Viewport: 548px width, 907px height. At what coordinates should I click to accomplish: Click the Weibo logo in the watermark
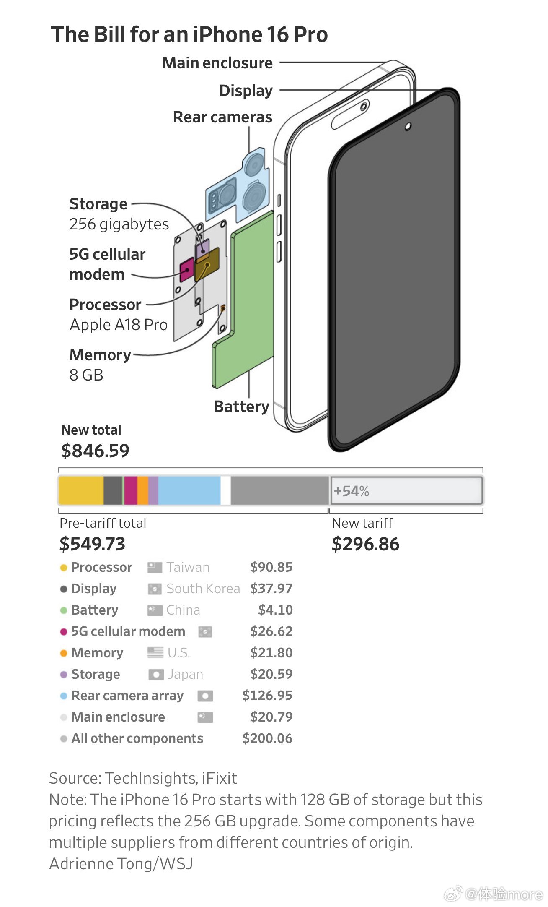tap(453, 894)
